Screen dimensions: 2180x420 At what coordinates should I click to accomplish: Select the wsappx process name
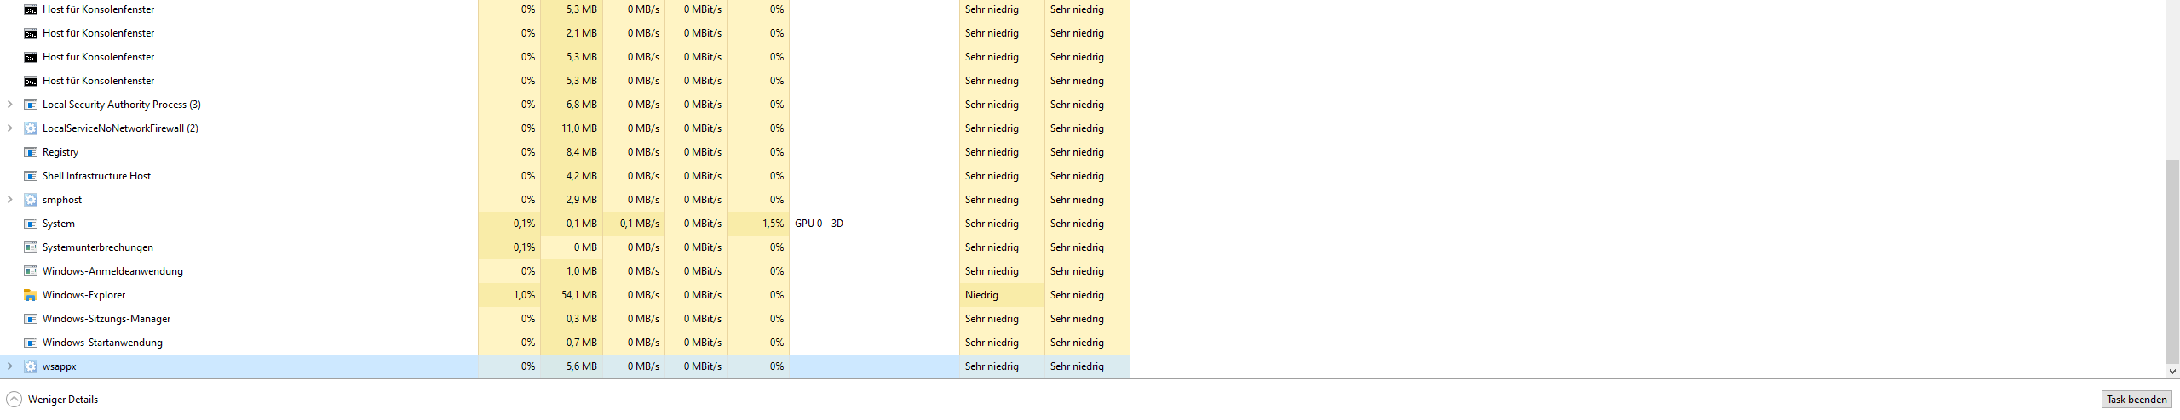[x=60, y=366]
